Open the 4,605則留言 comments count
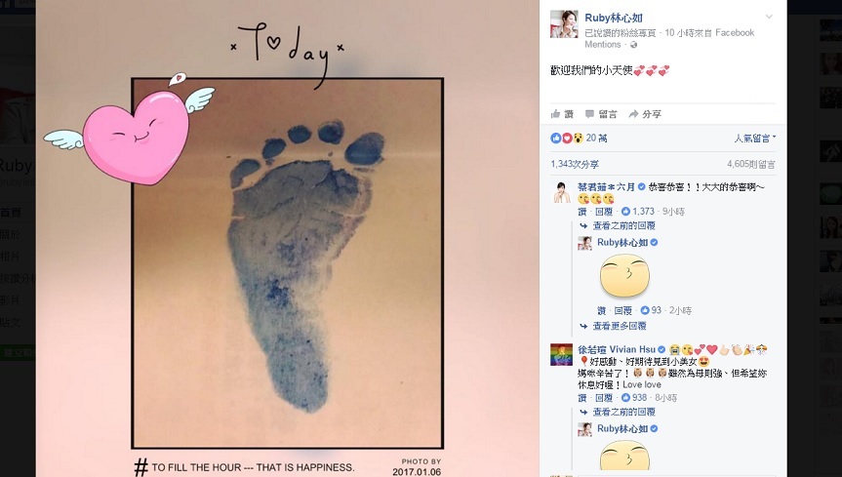Screen dimensions: 842x477 (751, 164)
